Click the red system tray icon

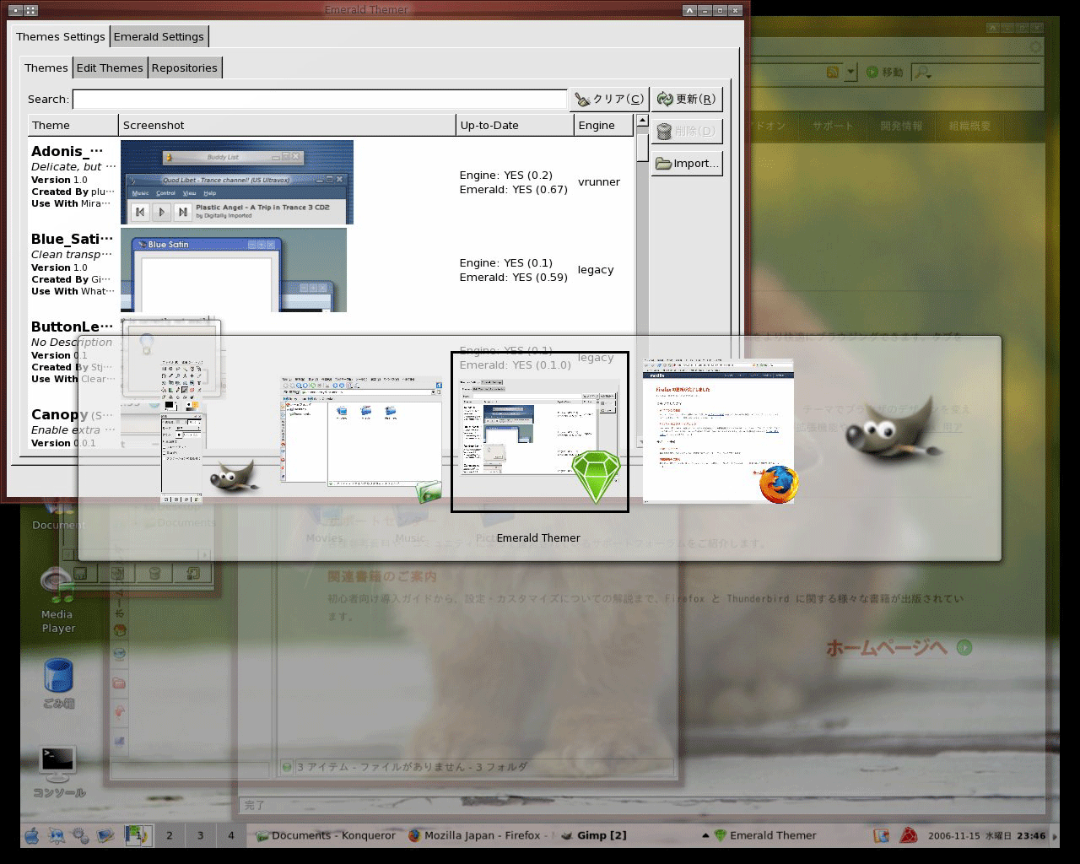(x=909, y=835)
